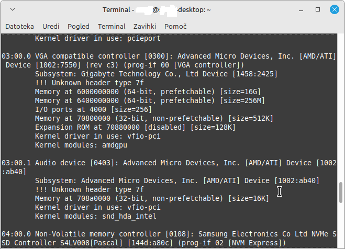Click the Gigabyte subsystem ID [1458:2425]
Viewport: 345px width, 249px height.
tap(255, 74)
